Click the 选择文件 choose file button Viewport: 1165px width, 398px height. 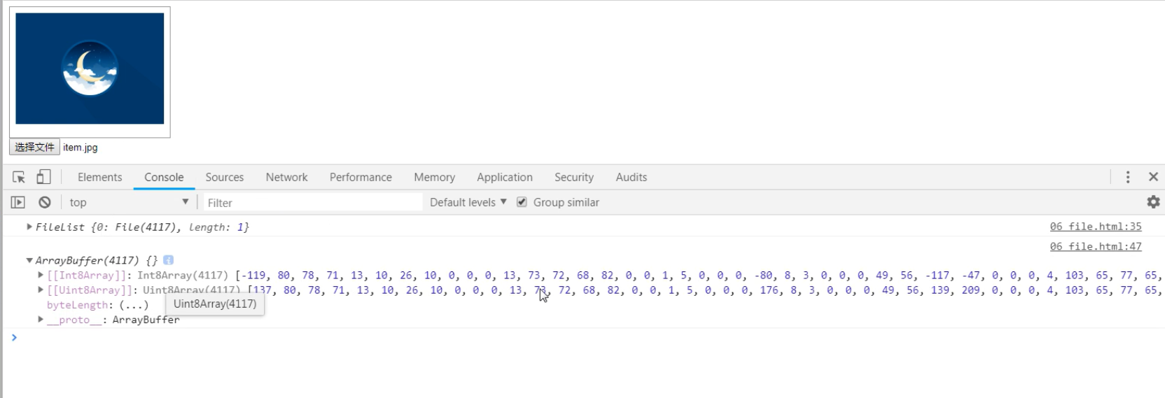click(x=34, y=147)
